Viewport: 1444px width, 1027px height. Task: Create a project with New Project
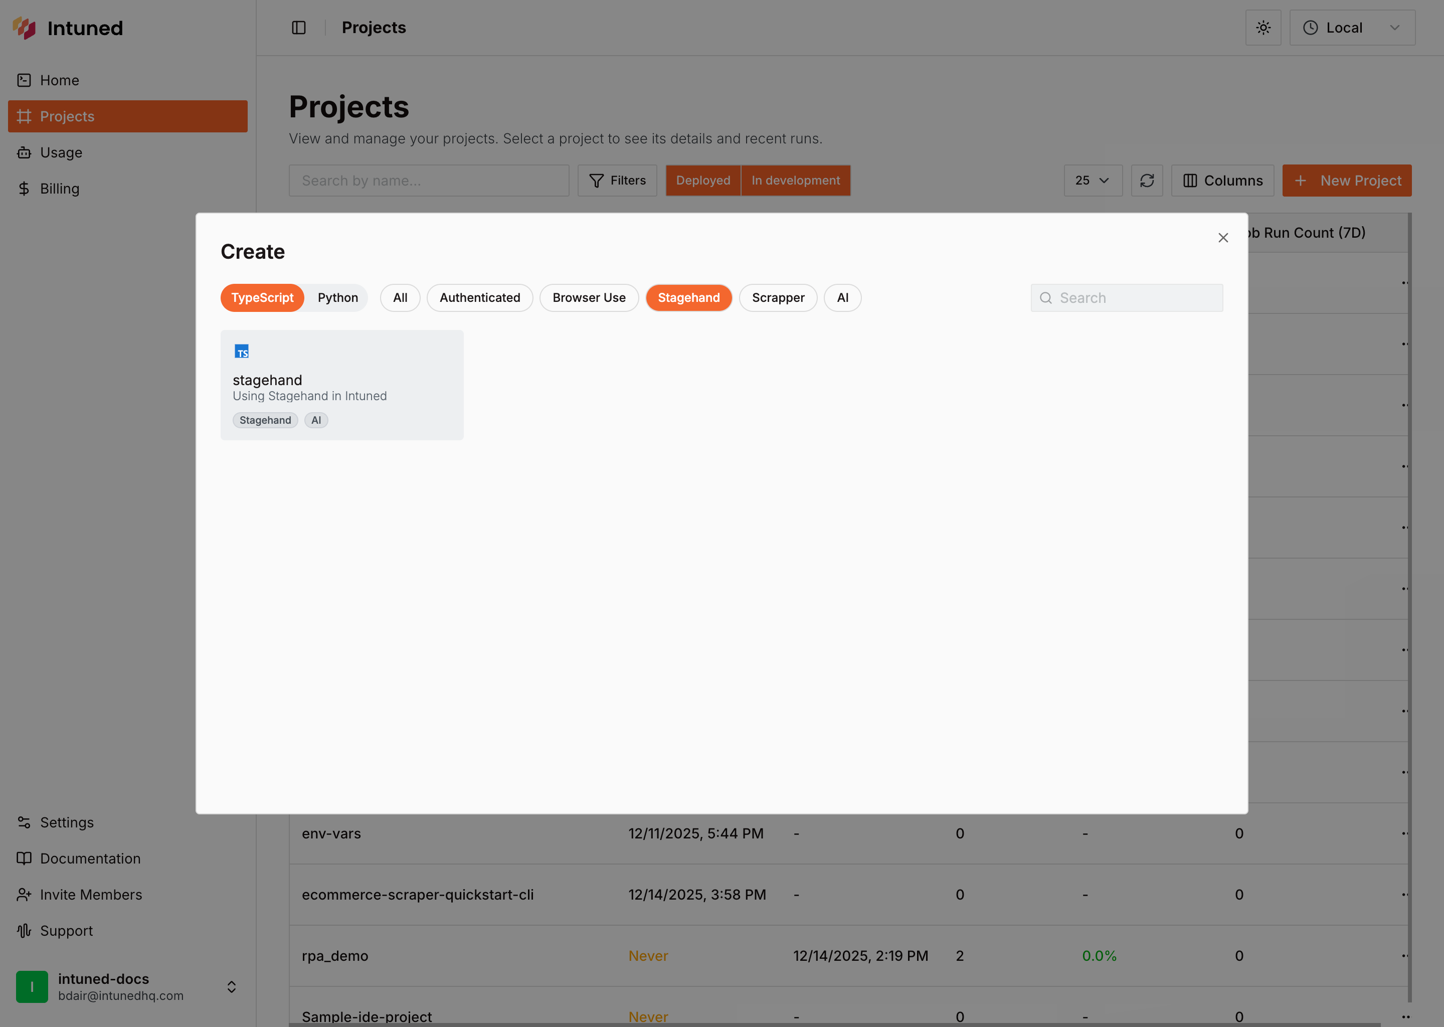point(1347,180)
